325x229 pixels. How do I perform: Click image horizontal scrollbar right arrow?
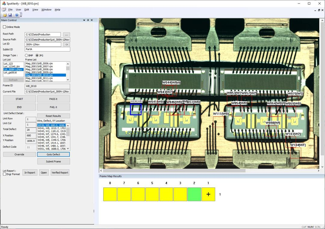pos(318,171)
